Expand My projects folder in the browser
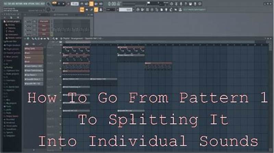The height and width of the screenshot is (153, 274). (x=11, y=103)
